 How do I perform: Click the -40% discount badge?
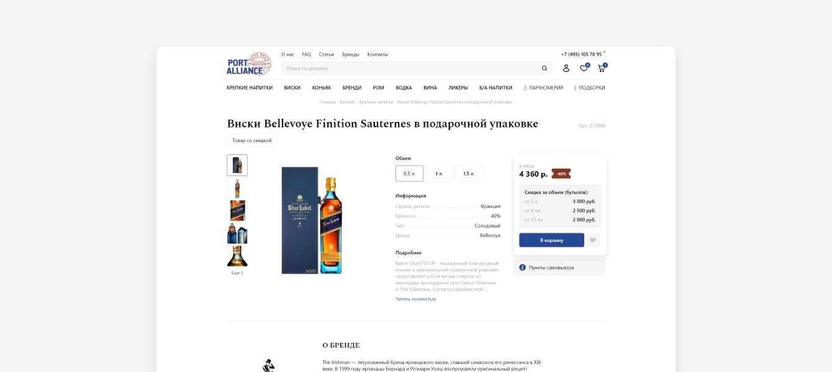[561, 174]
